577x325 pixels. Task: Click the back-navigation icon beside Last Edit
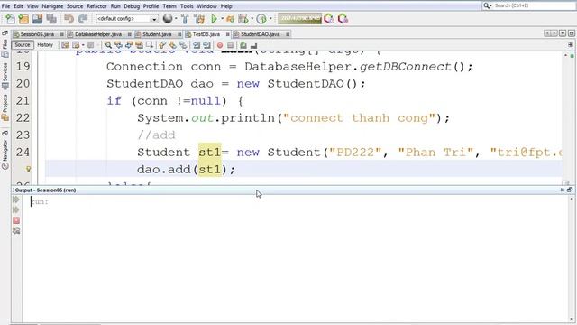(76, 45)
